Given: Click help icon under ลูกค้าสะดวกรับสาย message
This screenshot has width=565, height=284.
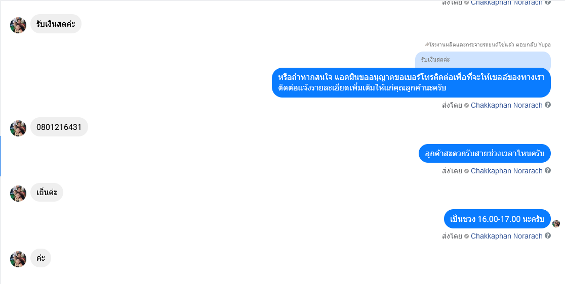Looking at the screenshot, I should pyautogui.click(x=548, y=170).
